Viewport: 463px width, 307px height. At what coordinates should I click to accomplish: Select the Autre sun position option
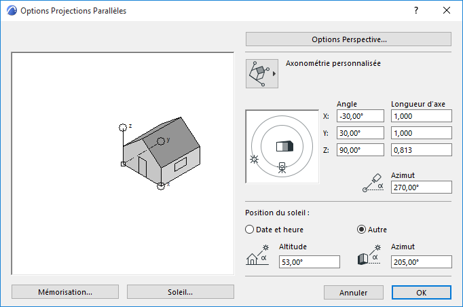click(362, 230)
